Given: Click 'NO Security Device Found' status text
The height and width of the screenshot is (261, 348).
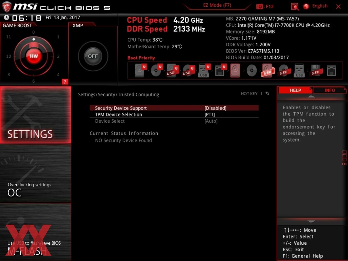Looking at the screenshot, I should (123, 140).
